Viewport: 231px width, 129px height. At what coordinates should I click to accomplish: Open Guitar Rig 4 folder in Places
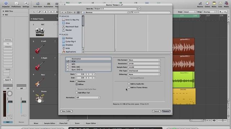tap(69, 42)
